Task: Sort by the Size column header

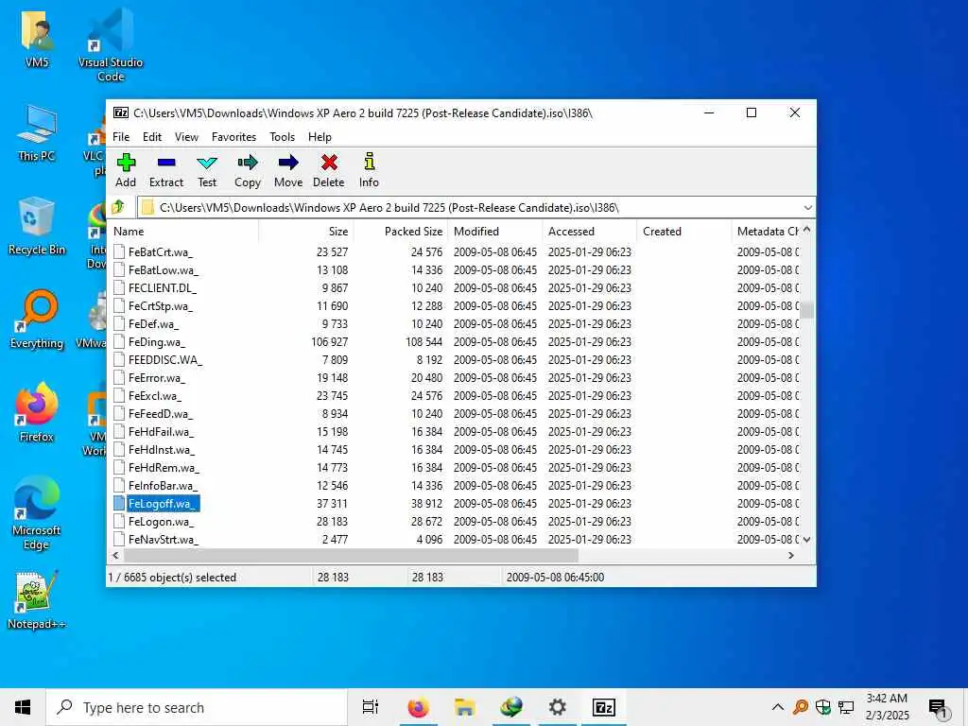Action: [306, 232]
